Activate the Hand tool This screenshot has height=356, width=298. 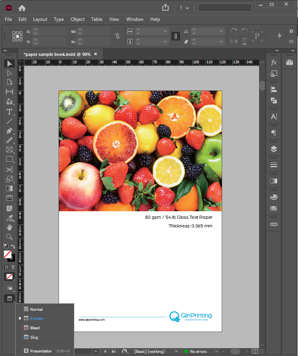pos(9,227)
